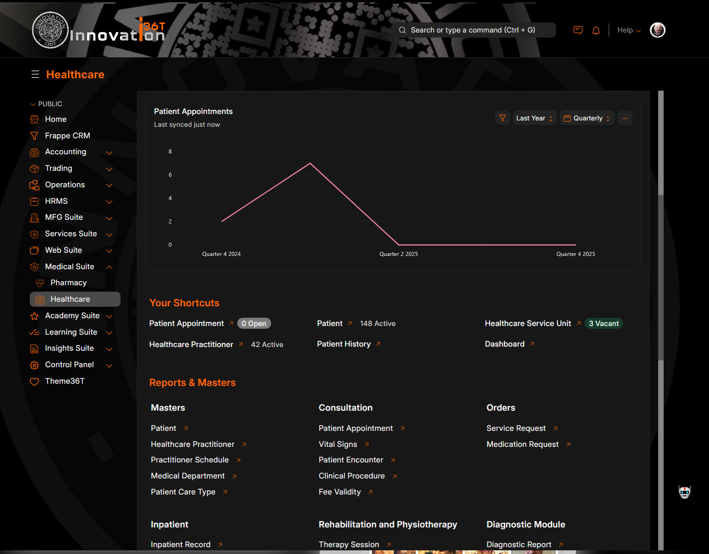Open the chart's three-dot options menu
The image size is (709, 554).
coord(625,118)
